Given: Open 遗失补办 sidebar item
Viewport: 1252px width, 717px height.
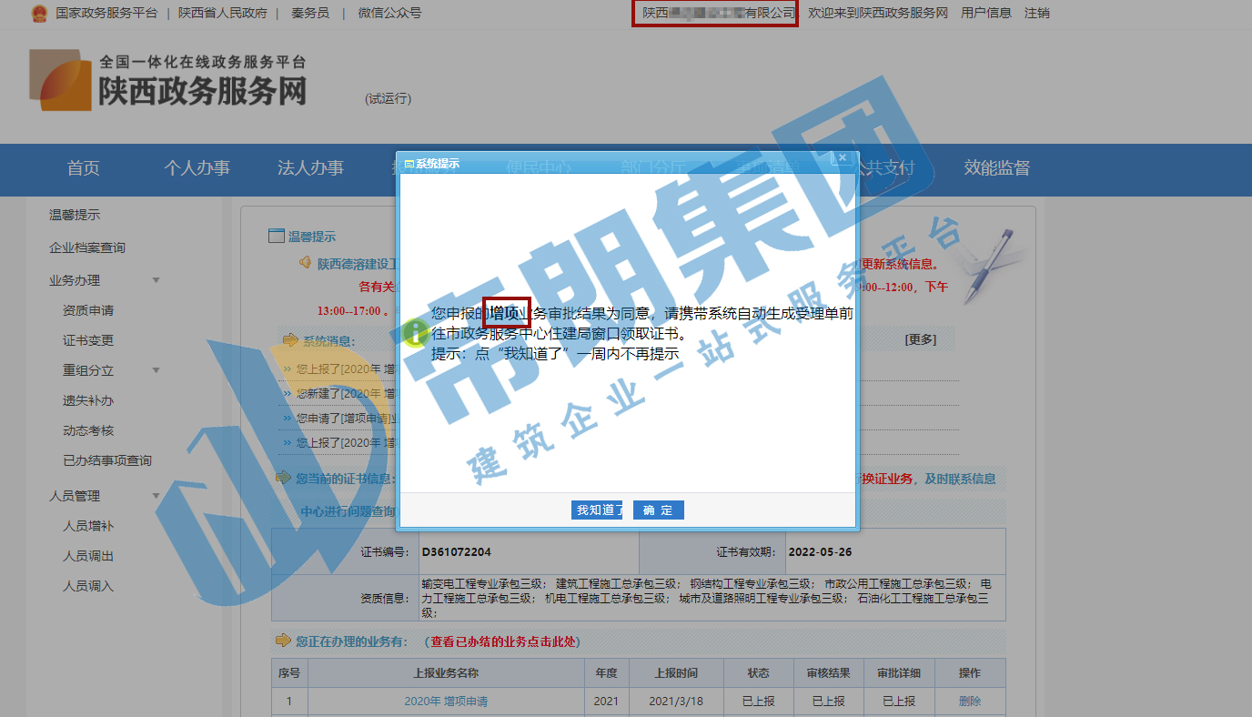Looking at the screenshot, I should 88,400.
